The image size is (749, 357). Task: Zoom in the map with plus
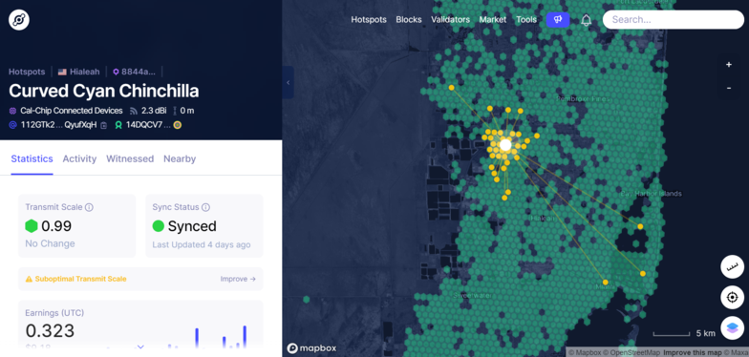click(728, 65)
